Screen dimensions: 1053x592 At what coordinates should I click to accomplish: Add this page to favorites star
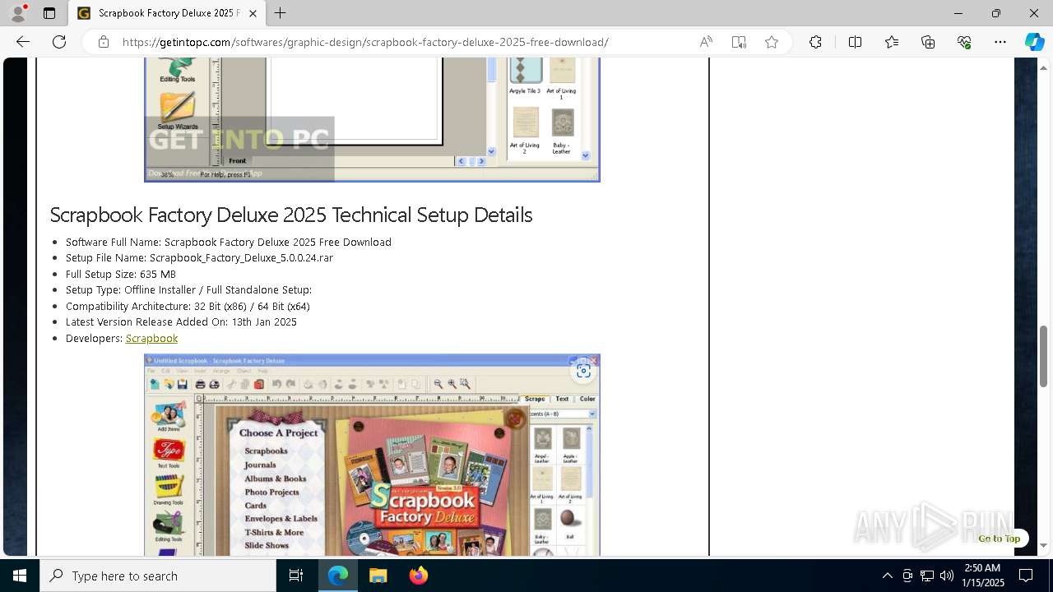[x=772, y=42]
